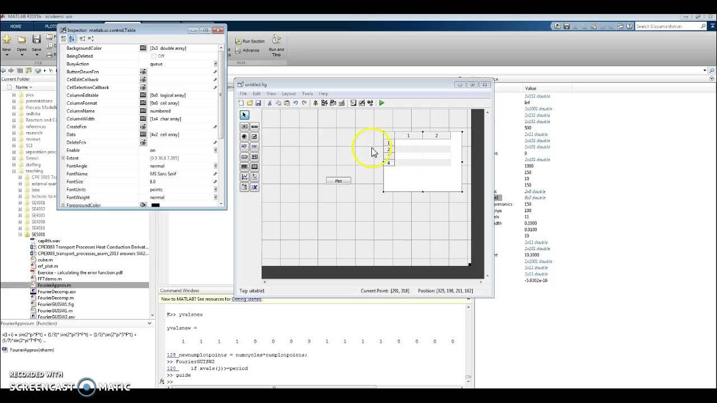The width and height of the screenshot is (717, 403).
Task: Pick the Radio Button component tool
Action: [244, 137]
